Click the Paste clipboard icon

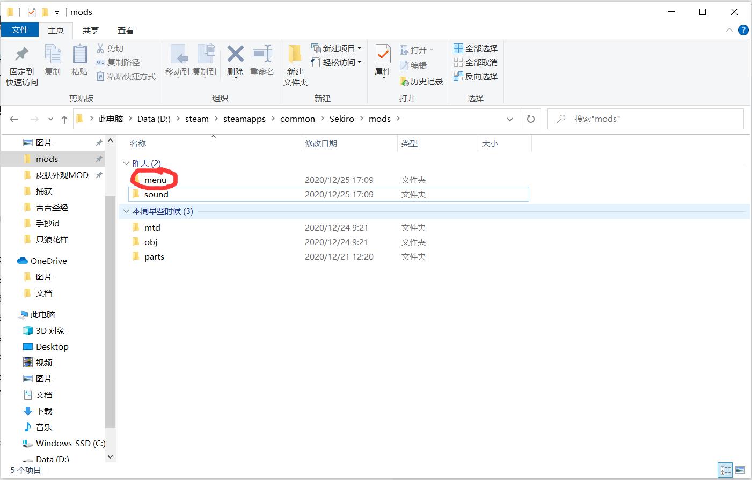(79, 54)
